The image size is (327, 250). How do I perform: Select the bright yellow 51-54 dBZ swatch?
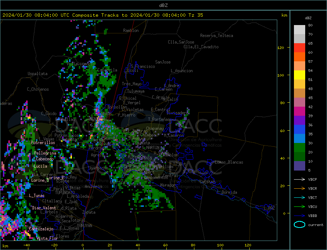[299, 75]
